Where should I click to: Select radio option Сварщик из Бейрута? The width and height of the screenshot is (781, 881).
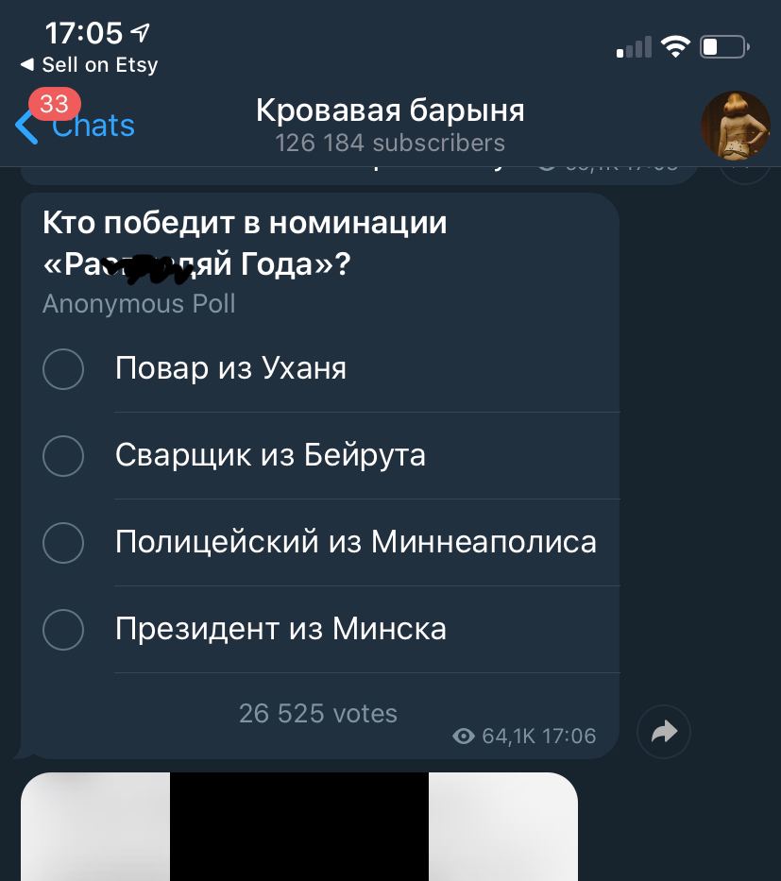pyautogui.click(x=63, y=456)
